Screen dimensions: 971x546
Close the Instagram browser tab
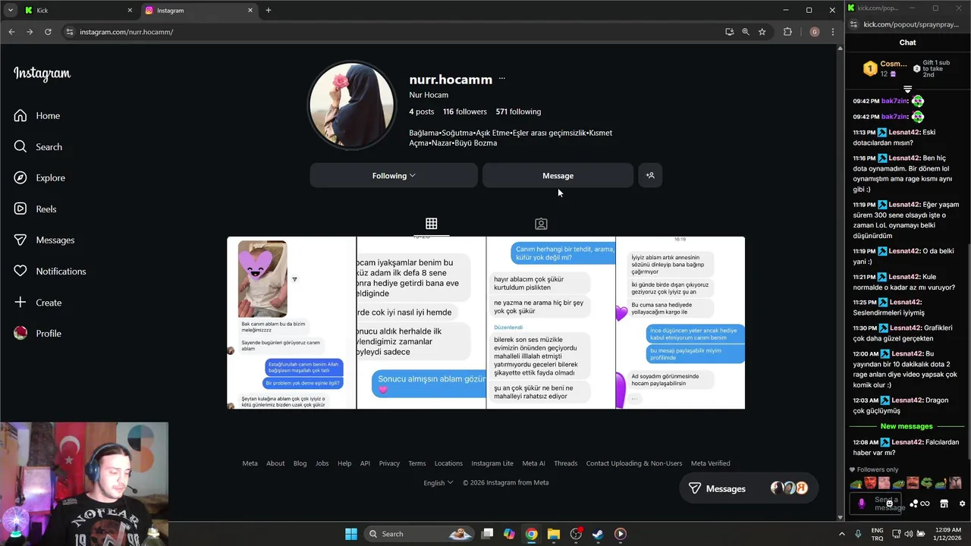click(x=250, y=11)
